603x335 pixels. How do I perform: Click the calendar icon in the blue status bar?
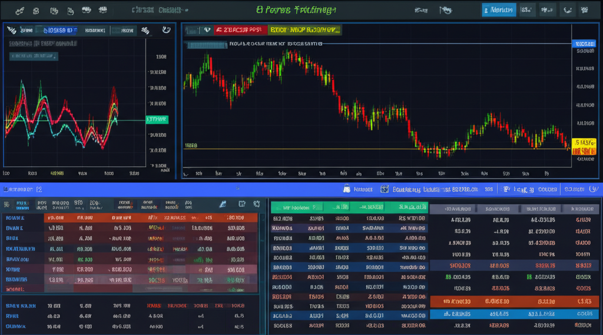point(384,189)
